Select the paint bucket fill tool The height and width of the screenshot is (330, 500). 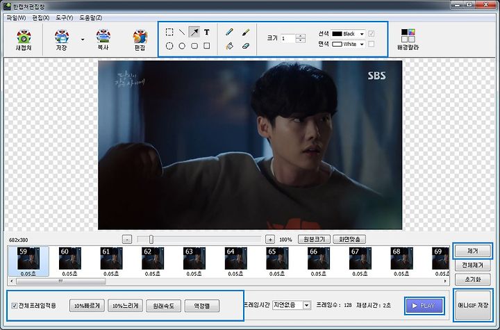click(x=229, y=46)
